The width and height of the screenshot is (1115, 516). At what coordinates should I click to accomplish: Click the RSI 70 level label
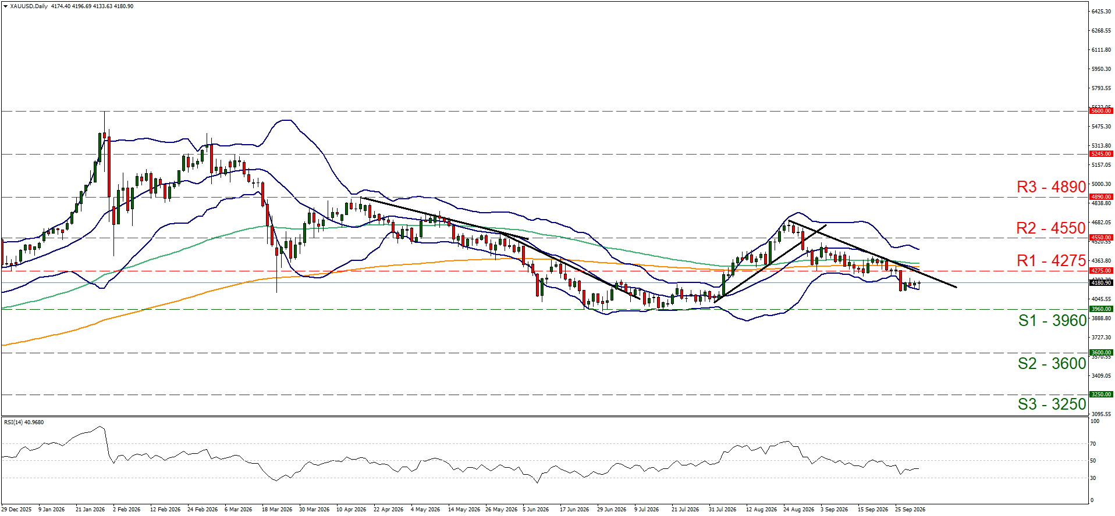1093,444
